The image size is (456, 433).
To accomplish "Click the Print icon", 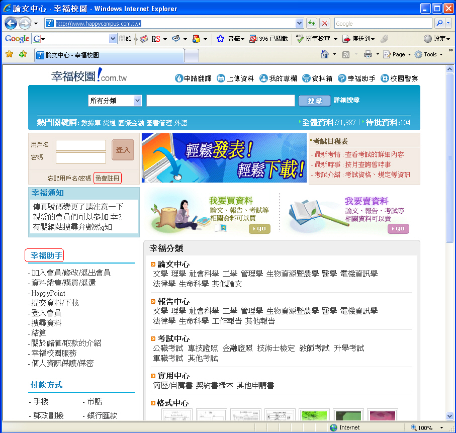I will tap(368, 54).
